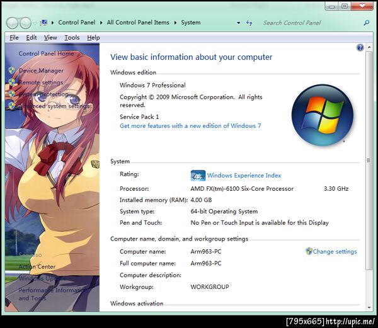Maximize the System window
This screenshot has width=378, height=328.
coord(345,6)
